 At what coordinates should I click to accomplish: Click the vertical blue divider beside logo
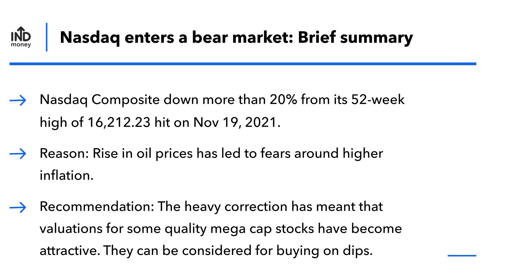pos(46,37)
